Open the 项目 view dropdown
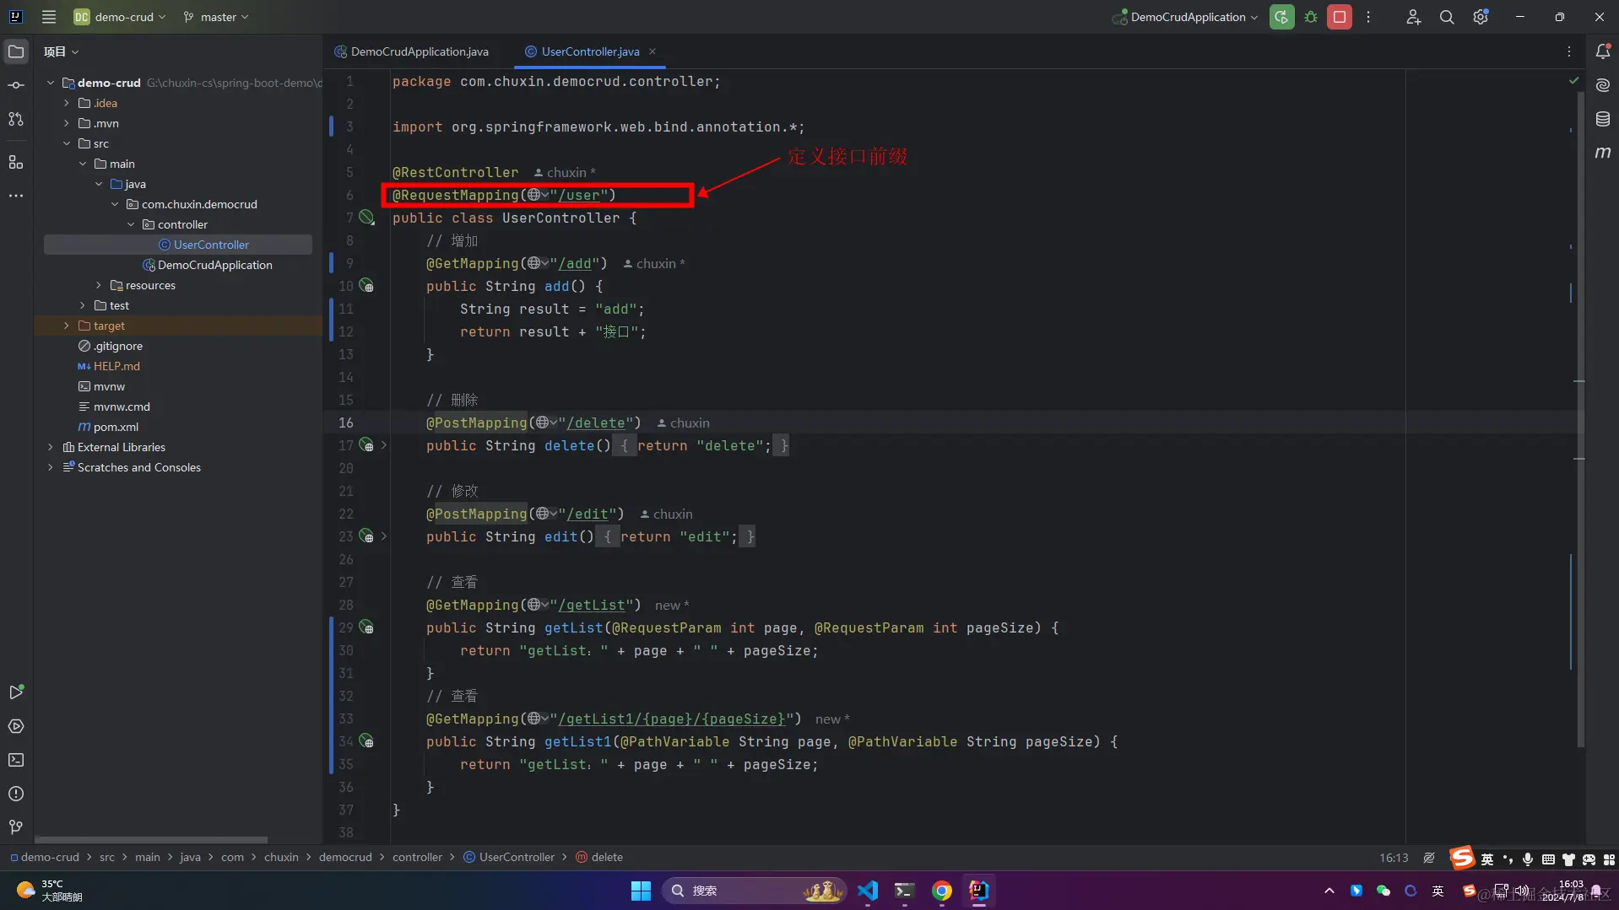Screen dimensions: 1619x910 pyautogui.click(x=62, y=51)
